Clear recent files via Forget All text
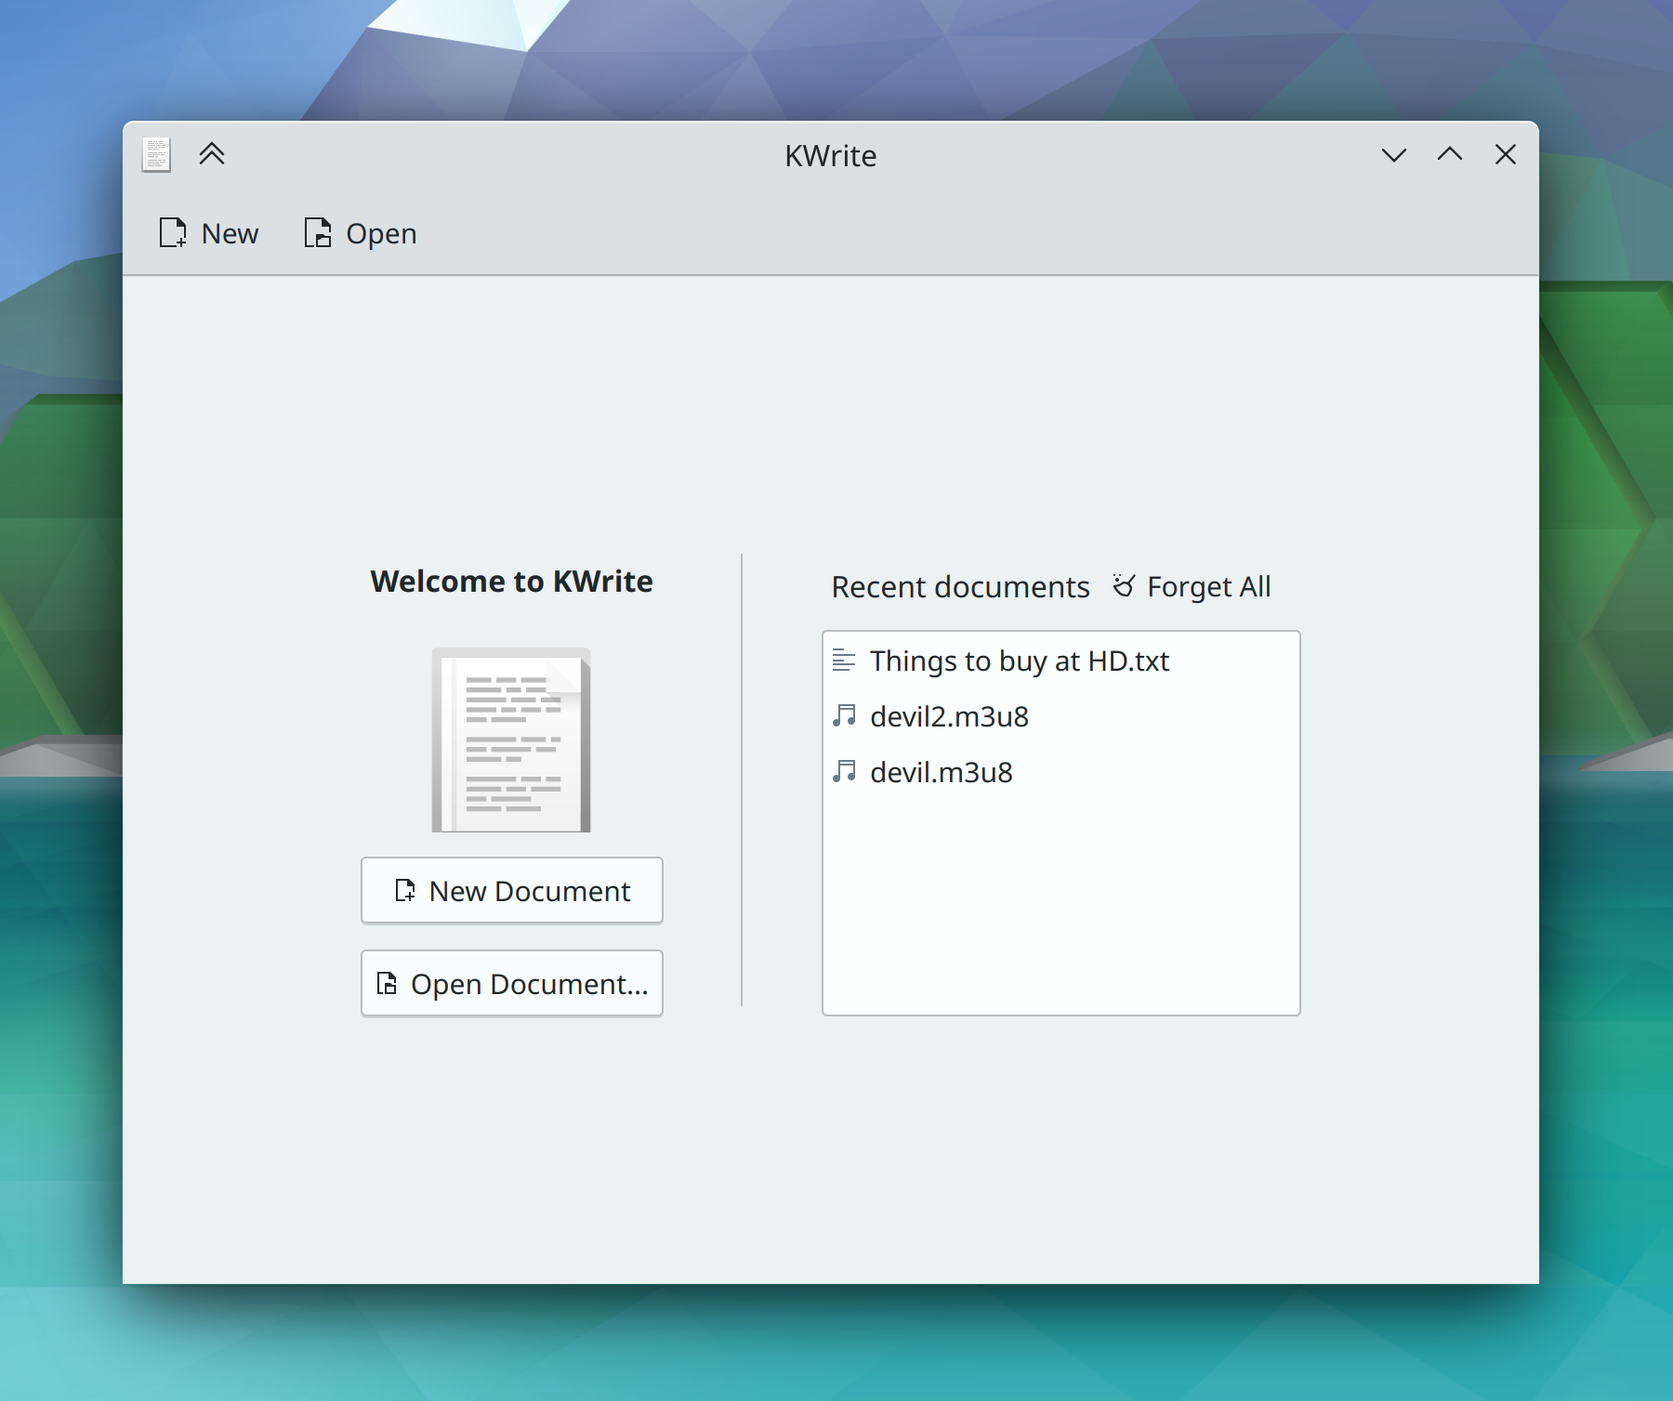 coord(1208,587)
